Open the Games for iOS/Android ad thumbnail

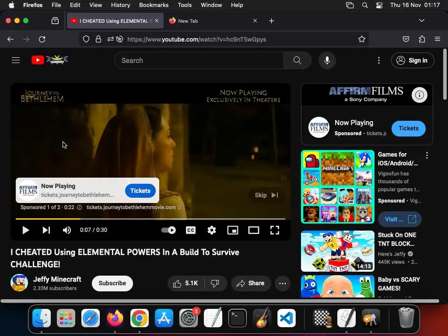click(x=338, y=186)
